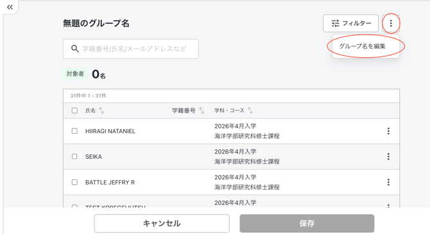430x234 pixels.
Task: Click the キャンセル button
Action: [x=162, y=223]
